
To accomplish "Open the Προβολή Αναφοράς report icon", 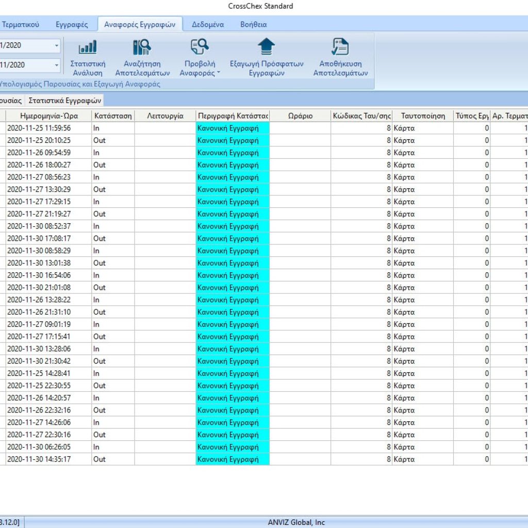I will pos(200,47).
